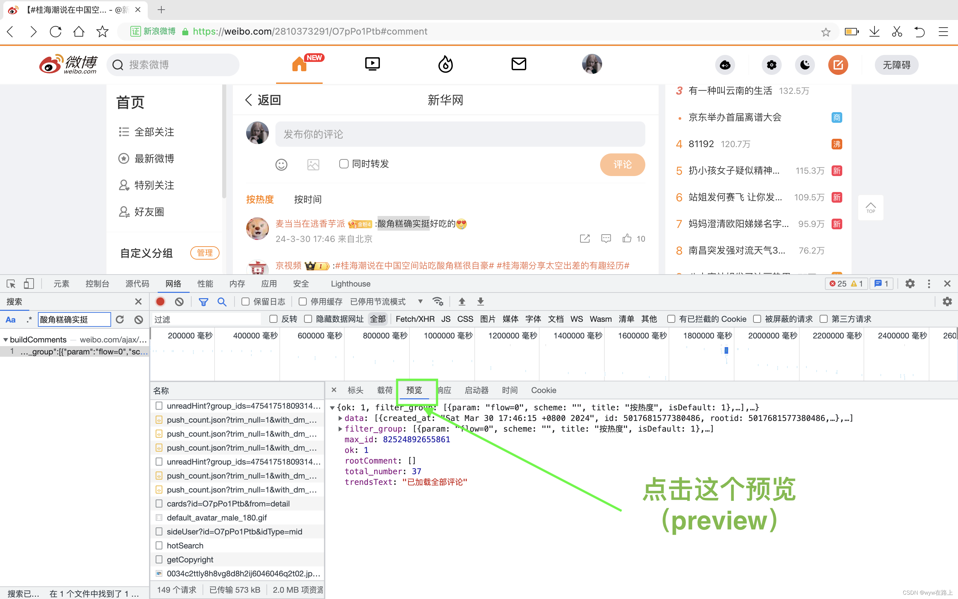
Task: Select Fetch/XHR request type filter
Action: point(415,319)
